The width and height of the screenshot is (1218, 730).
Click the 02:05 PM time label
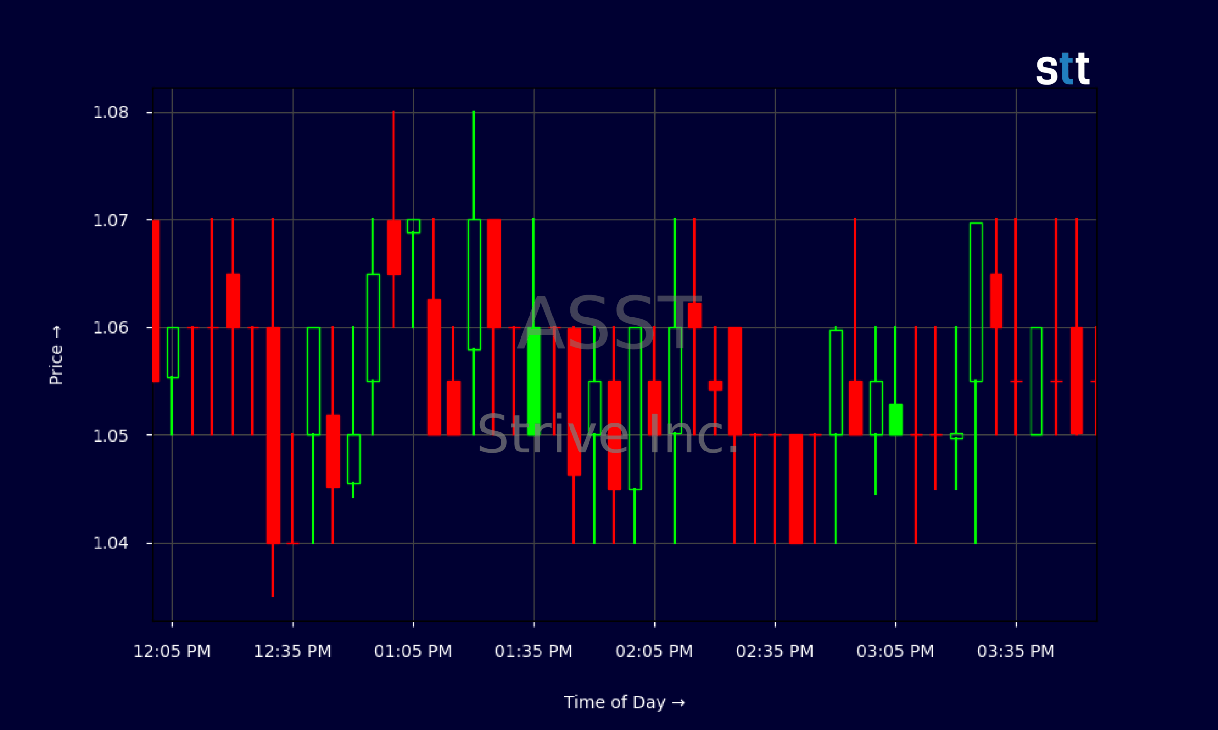coord(654,651)
